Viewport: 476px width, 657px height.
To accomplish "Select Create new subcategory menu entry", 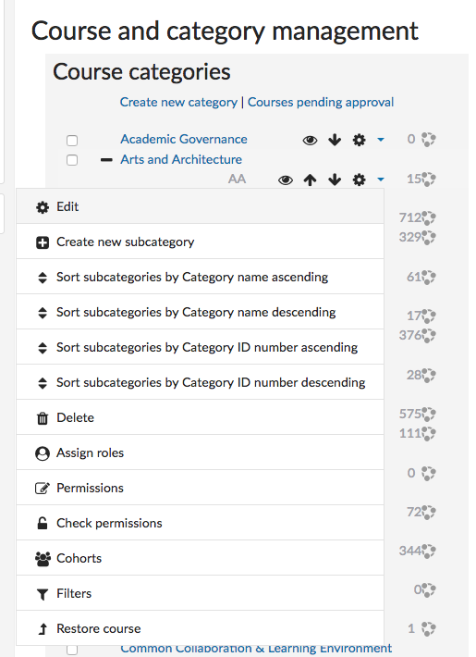I will [201, 242].
